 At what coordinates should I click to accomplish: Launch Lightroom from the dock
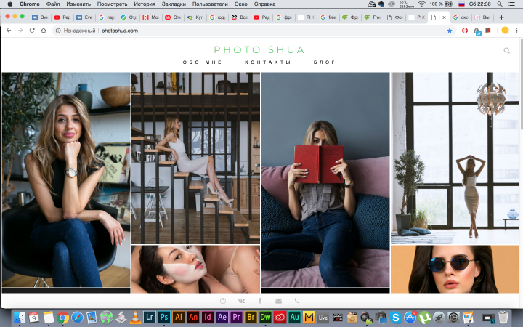click(x=150, y=317)
